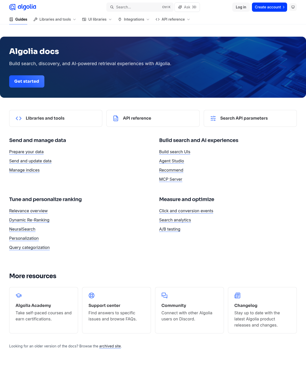Open the API reference nav menu
The height and width of the screenshot is (367, 306).
pyautogui.click(x=173, y=19)
